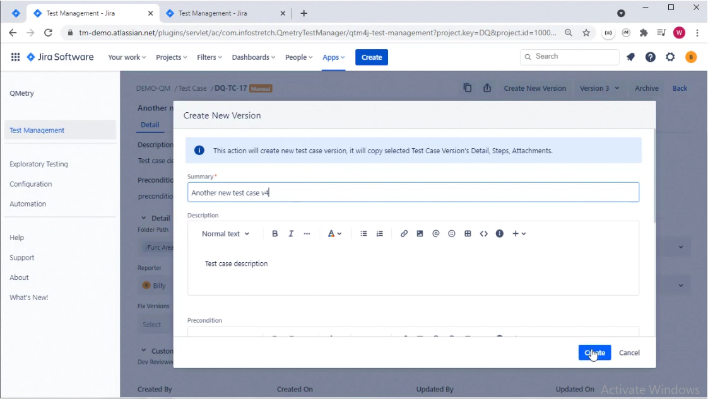Toggle bullet list formatting
This screenshot has height=399, width=708.
pyautogui.click(x=363, y=233)
